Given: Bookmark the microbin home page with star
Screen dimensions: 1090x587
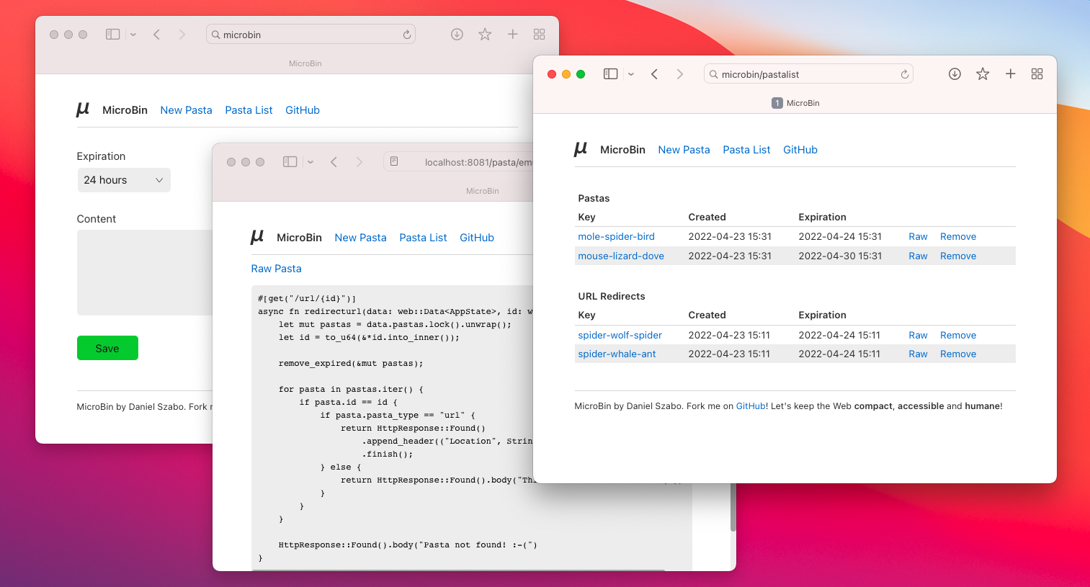Looking at the screenshot, I should 485,35.
